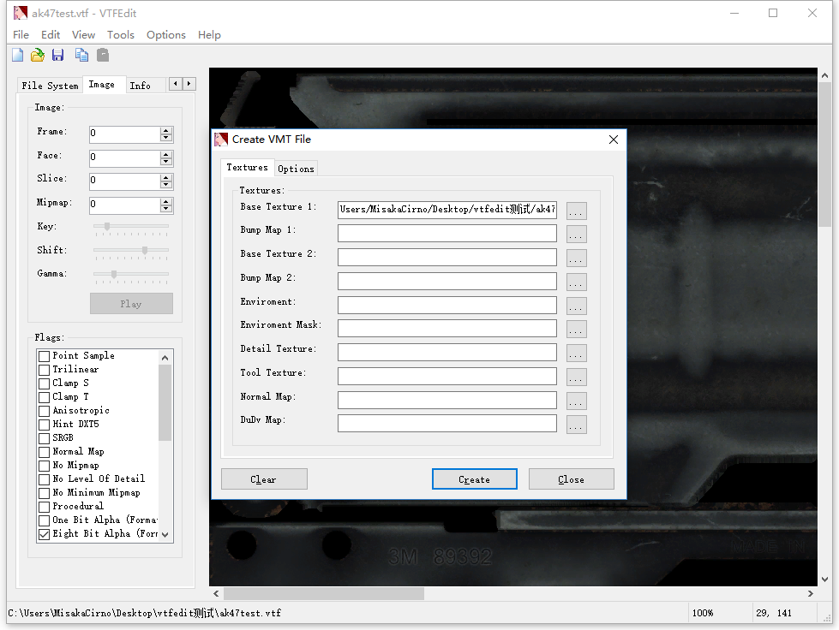This screenshot has height=630, width=839.
Task: Browse for Base Texture 2 file
Action: pyautogui.click(x=576, y=259)
